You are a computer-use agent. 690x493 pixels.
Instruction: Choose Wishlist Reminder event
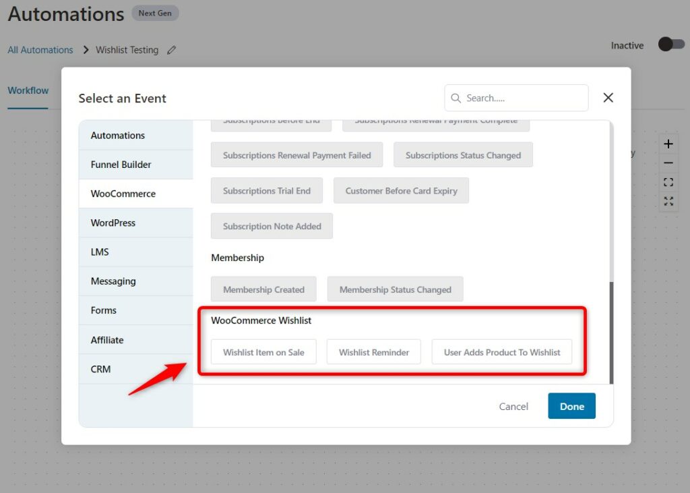pyautogui.click(x=373, y=352)
